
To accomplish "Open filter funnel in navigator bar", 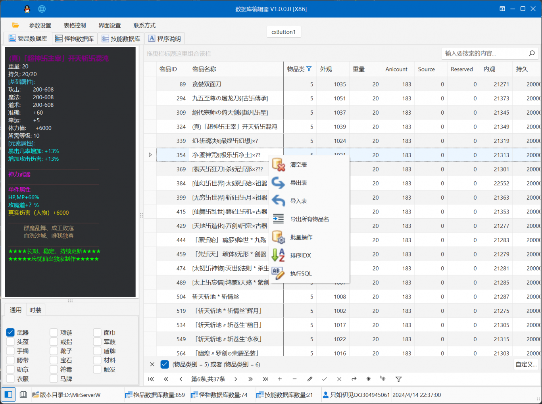I will pos(399,379).
